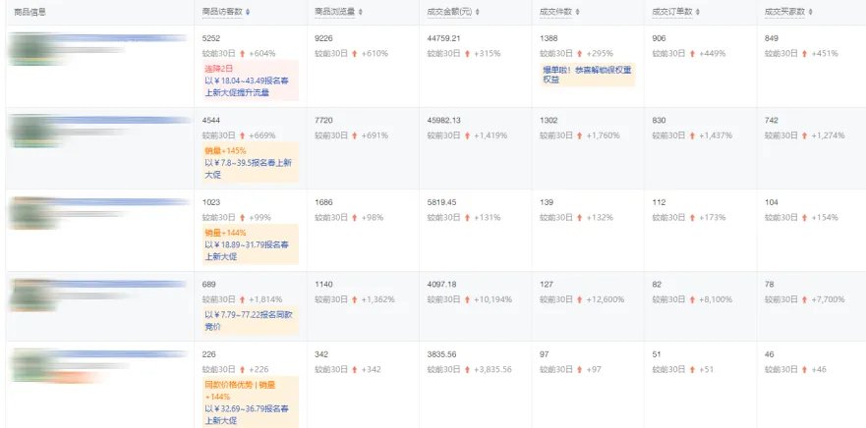866x428 pixels.
Task: Toggle sorting on 成交件数 sort icon
Action: tap(580, 12)
